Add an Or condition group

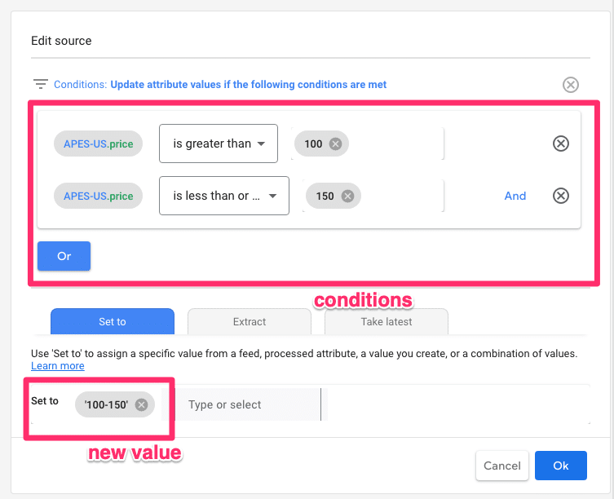pos(64,256)
